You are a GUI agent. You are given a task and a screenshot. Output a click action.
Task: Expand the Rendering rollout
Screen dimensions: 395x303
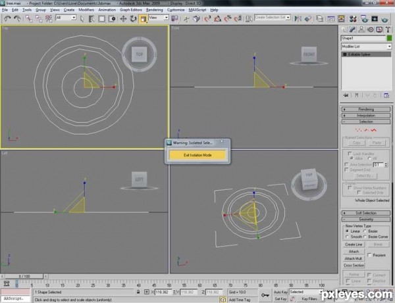click(x=366, y=109)
